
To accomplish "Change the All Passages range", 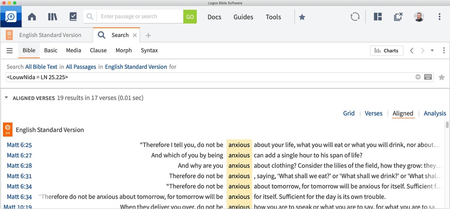I will (x=81, y=67).
